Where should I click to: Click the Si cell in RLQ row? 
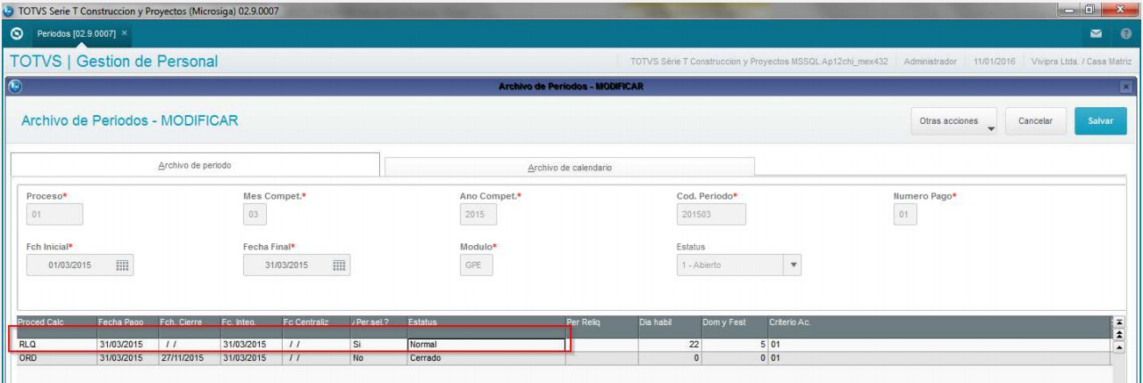(x=377, y=345)
